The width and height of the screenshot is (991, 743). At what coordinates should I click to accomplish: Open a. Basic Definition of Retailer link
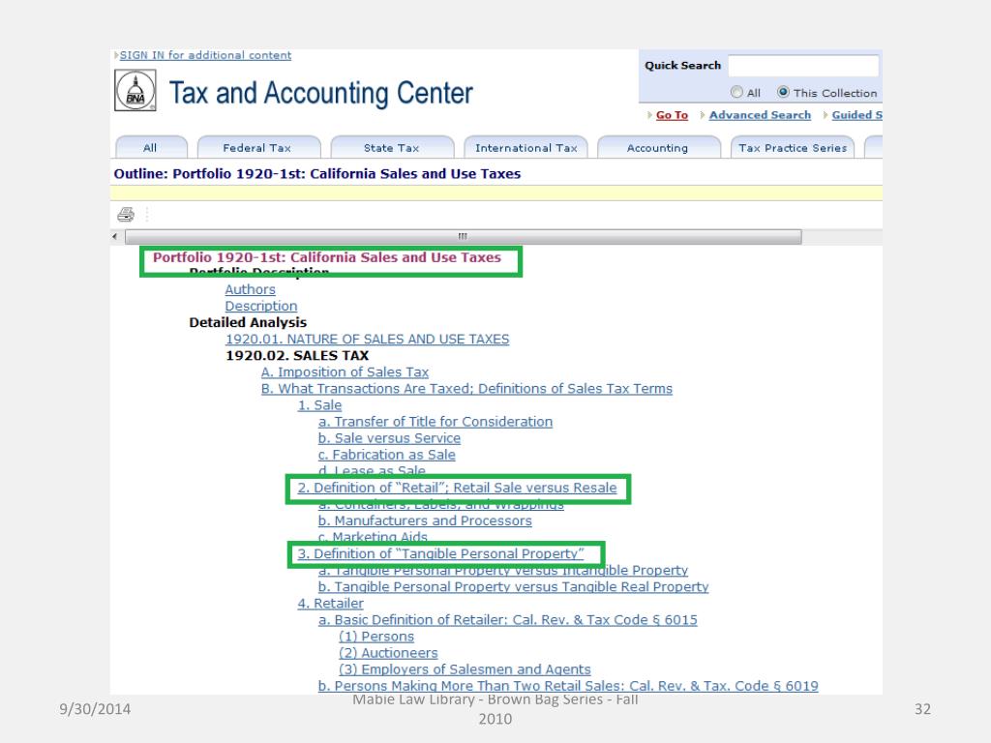(507, 620)
